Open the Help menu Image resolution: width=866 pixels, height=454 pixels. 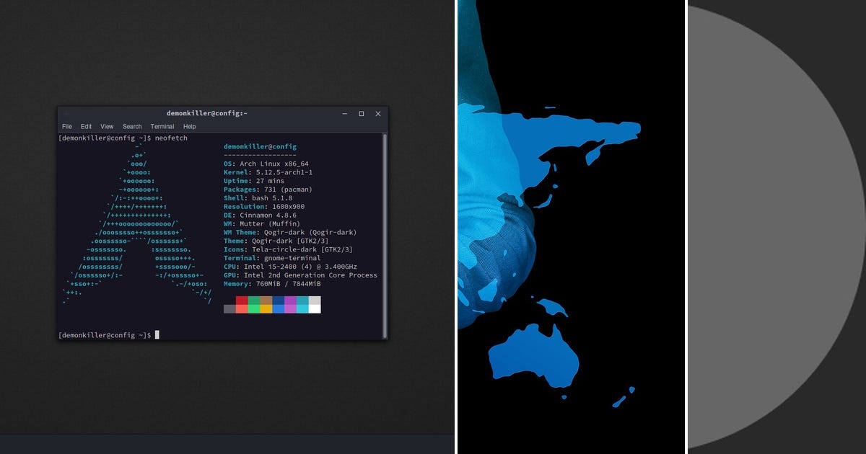coord(189,126)
